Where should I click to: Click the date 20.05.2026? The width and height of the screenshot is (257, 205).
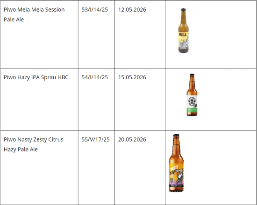(132, 140)
